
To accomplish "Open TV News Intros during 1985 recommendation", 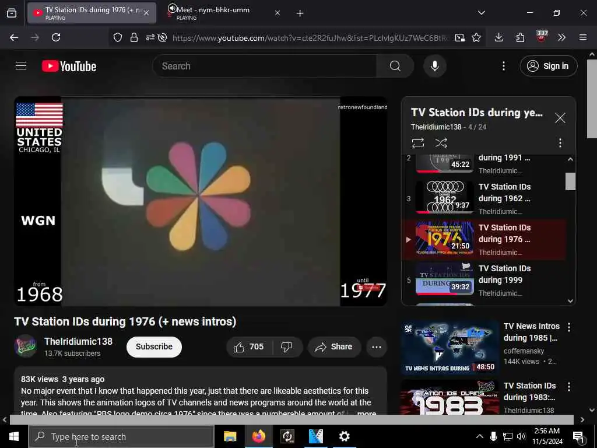I will click(450, 348).
